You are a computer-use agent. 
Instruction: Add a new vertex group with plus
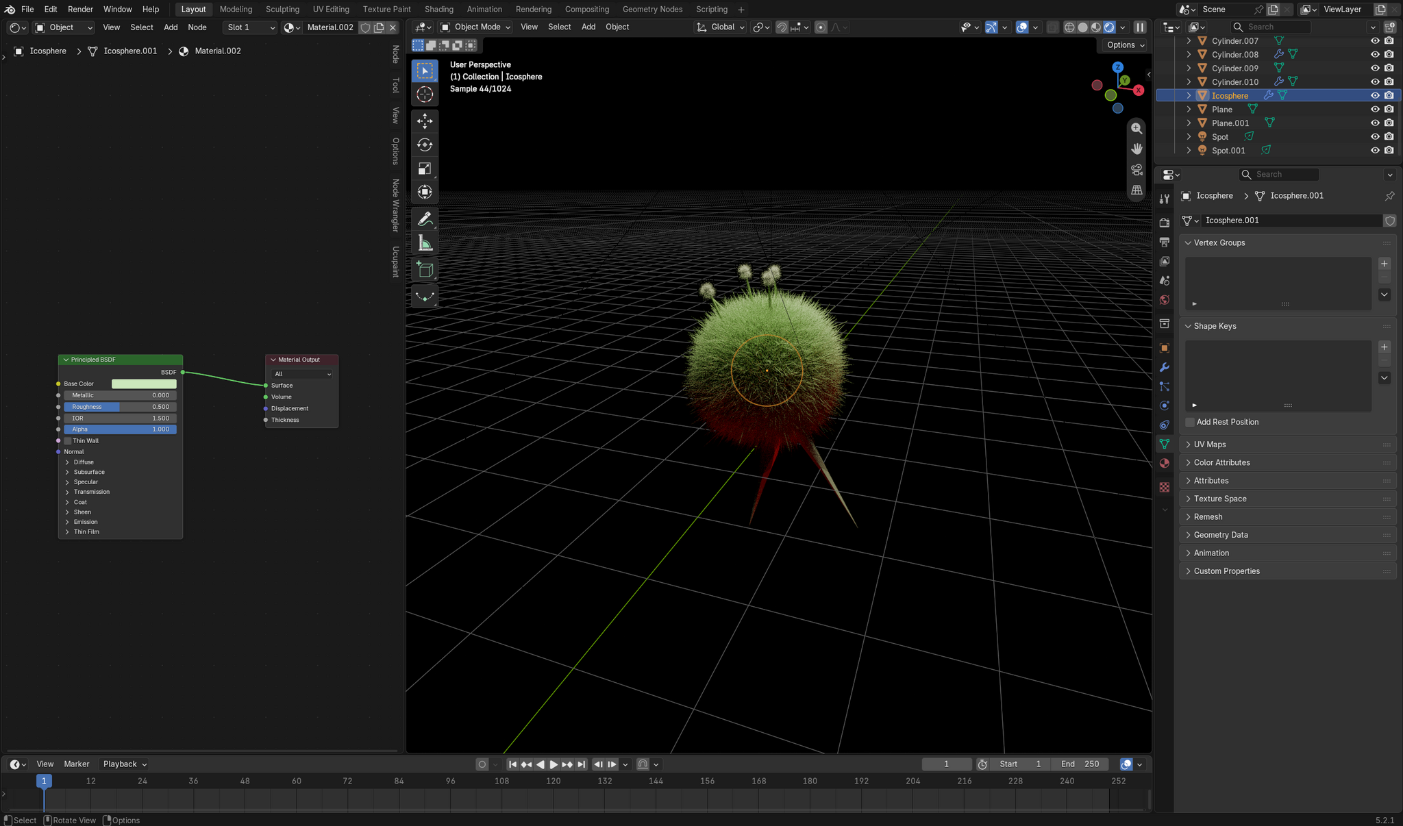pos(1385,264)
